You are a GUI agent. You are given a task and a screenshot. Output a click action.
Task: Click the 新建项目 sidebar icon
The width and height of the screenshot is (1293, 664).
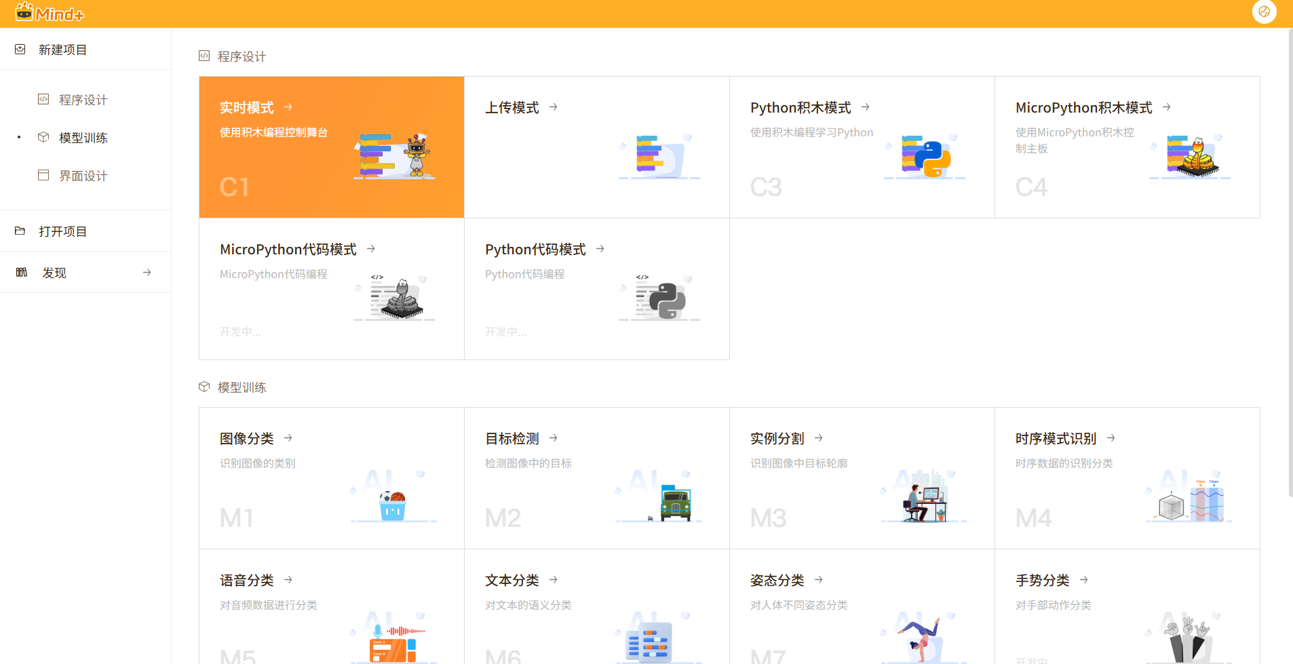click(20, 50)
